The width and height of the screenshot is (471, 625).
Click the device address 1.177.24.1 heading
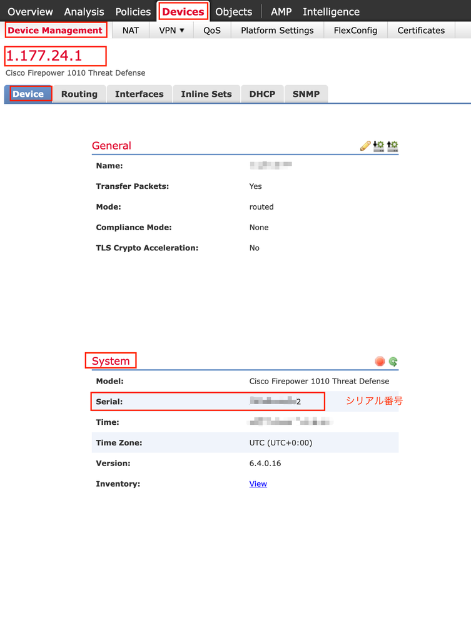[44, 56]
